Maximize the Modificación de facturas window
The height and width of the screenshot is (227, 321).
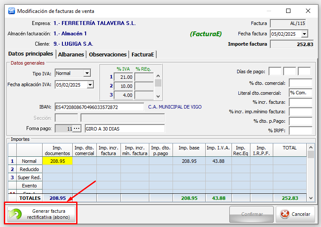288,11
